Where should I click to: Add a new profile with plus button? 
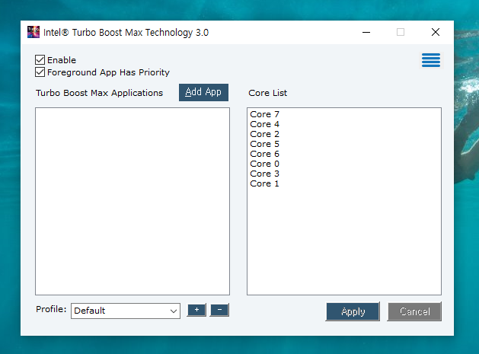coord(196,310)
